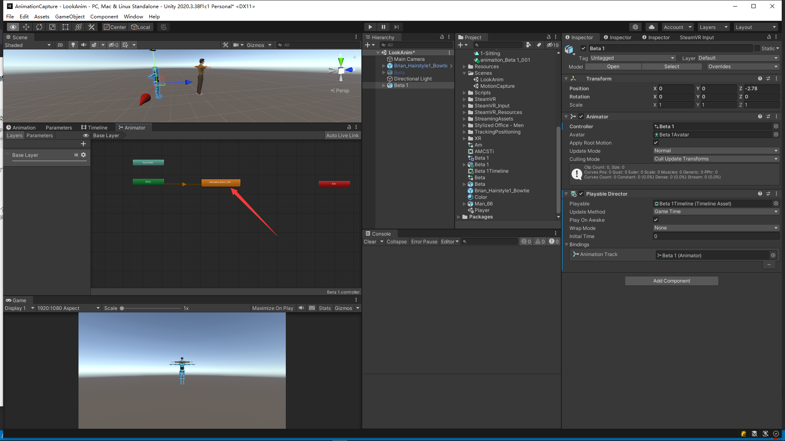Viewport: 785px width, 441px height.
Task: Add new animator layer with plus
Action: (x=83, y=144)
